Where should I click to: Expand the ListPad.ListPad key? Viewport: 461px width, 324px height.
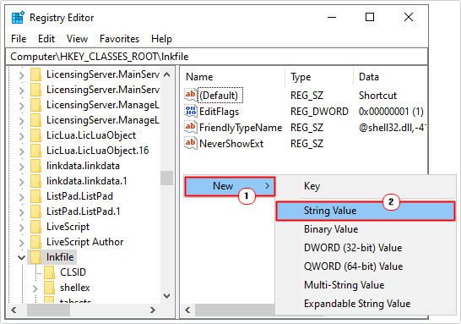[21, 196]
